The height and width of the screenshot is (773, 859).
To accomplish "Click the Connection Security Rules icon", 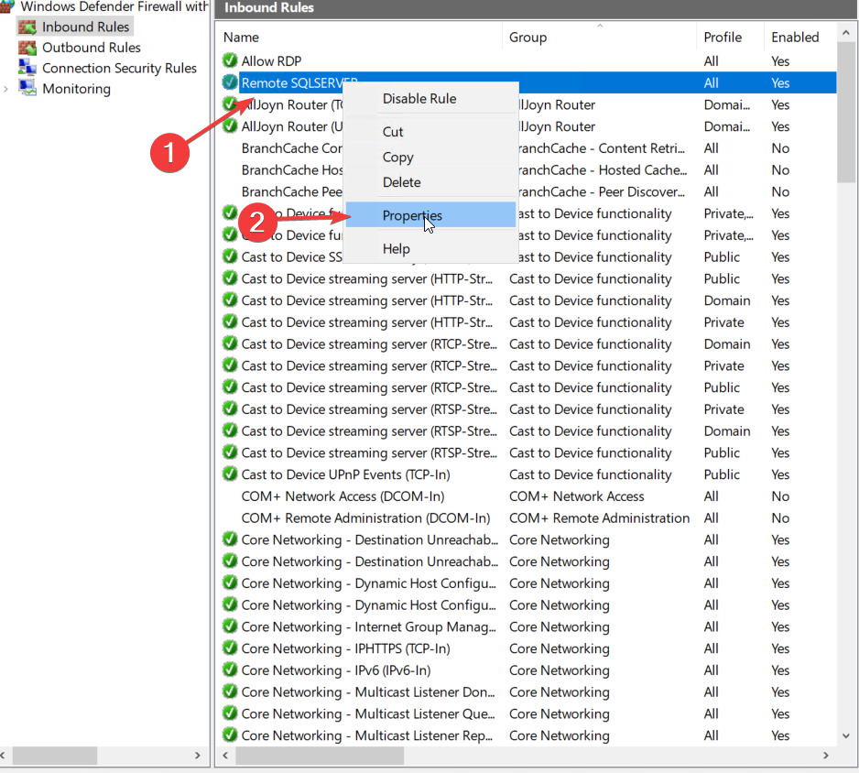I will tap(27, 68).
